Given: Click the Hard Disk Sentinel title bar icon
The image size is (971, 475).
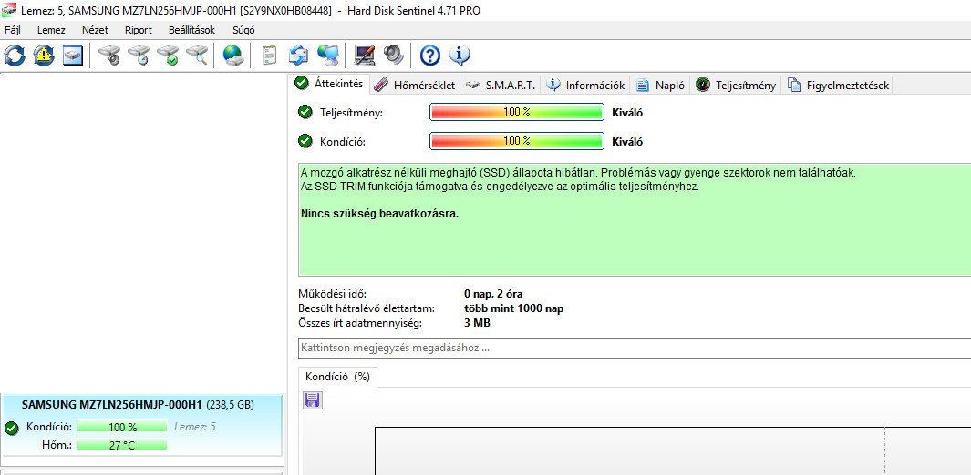Looking at the screenshot, I should click(9, 10).
